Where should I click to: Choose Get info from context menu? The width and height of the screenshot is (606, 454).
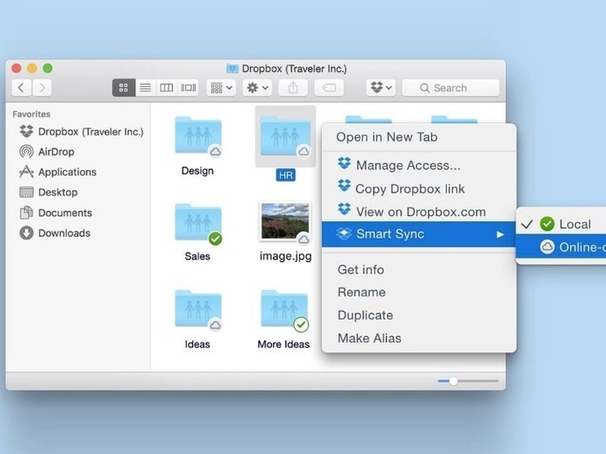tap(419, 270)
